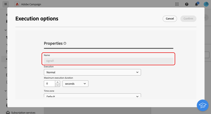
Task: Expand the Time zone dropdown
Action: [92, 96]
